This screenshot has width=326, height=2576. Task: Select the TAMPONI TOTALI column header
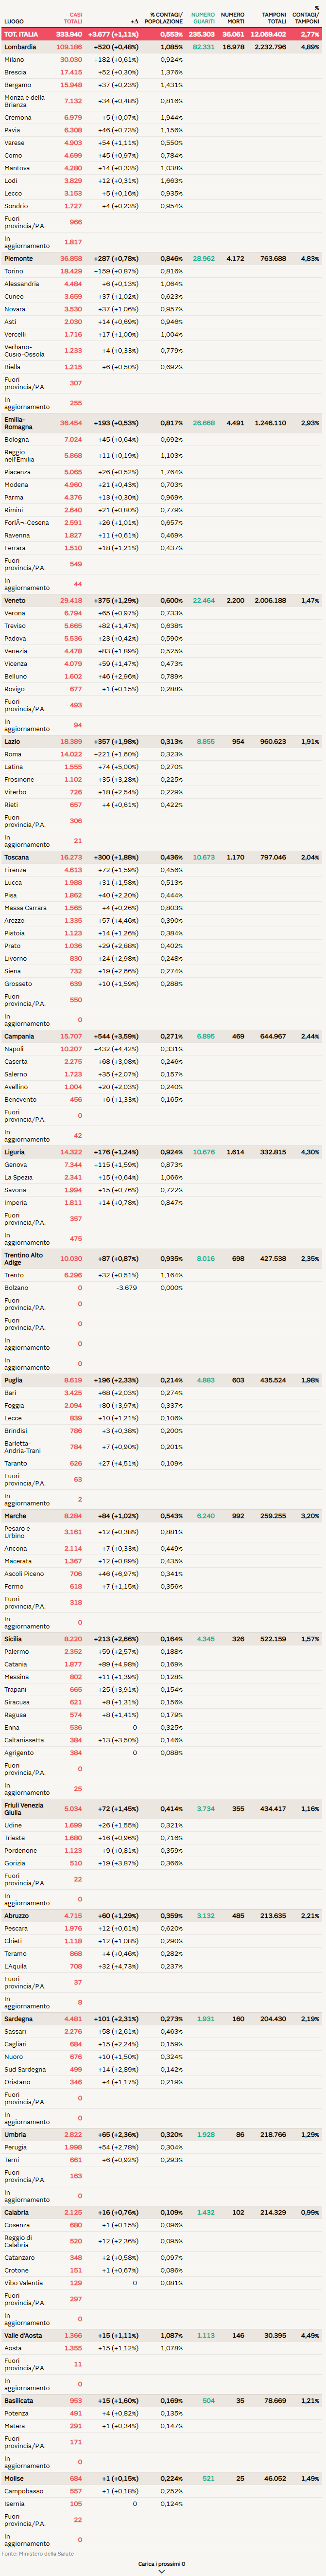point(274,18)
